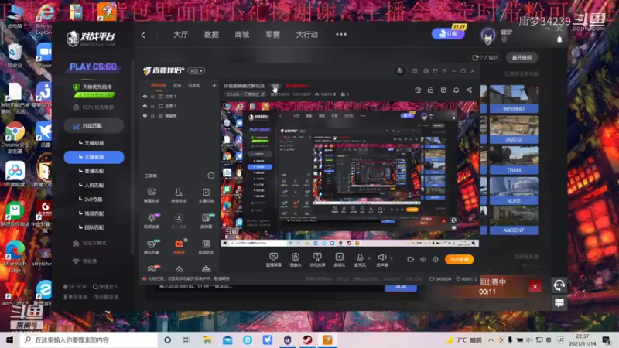Open the 歌词助手 tool in toolbox

pos(206,247)
